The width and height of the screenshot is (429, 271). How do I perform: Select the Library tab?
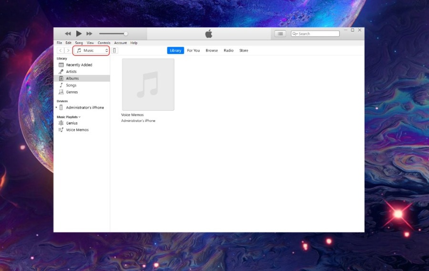pos(175,51)
